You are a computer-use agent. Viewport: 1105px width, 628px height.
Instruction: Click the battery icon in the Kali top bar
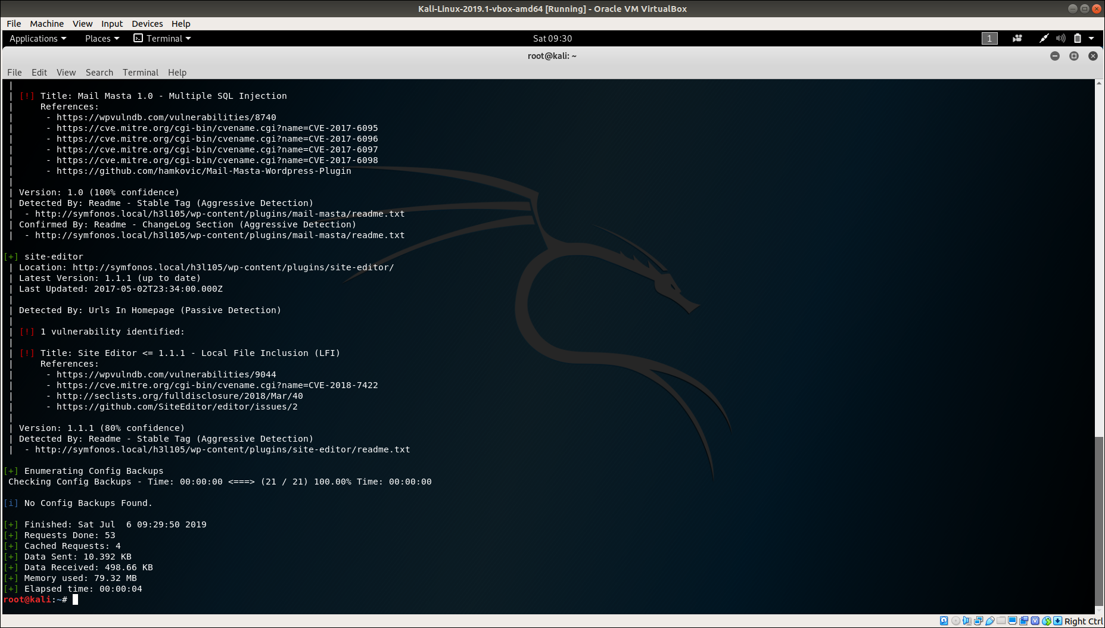click(x=1077, y=38)
